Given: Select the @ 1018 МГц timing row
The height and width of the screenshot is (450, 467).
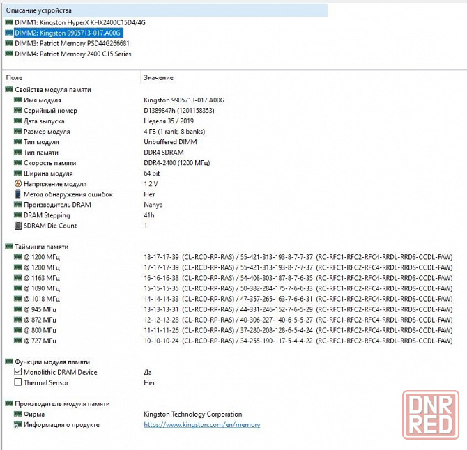Looking at the screenshot, I should click(x=233, y=299).
